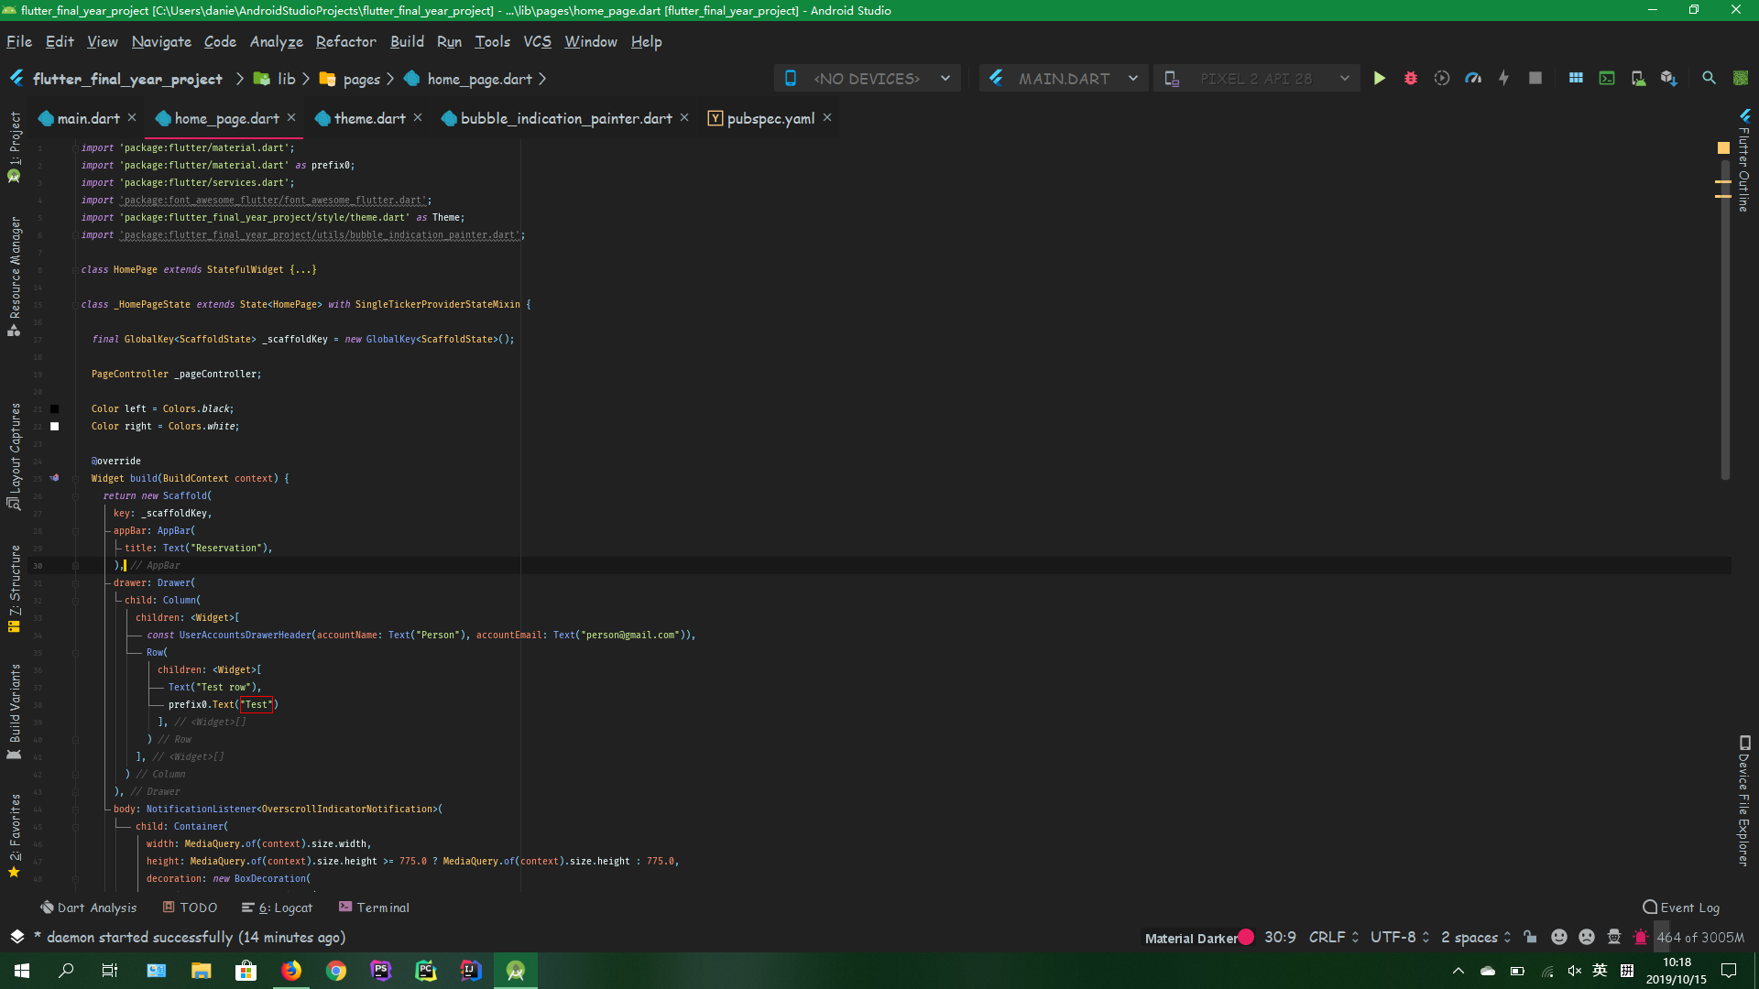Viewport: 1759px width, 989px height.
Task: Open Logcat from the bottom tool window bar
Action: [x=284, y=907]
